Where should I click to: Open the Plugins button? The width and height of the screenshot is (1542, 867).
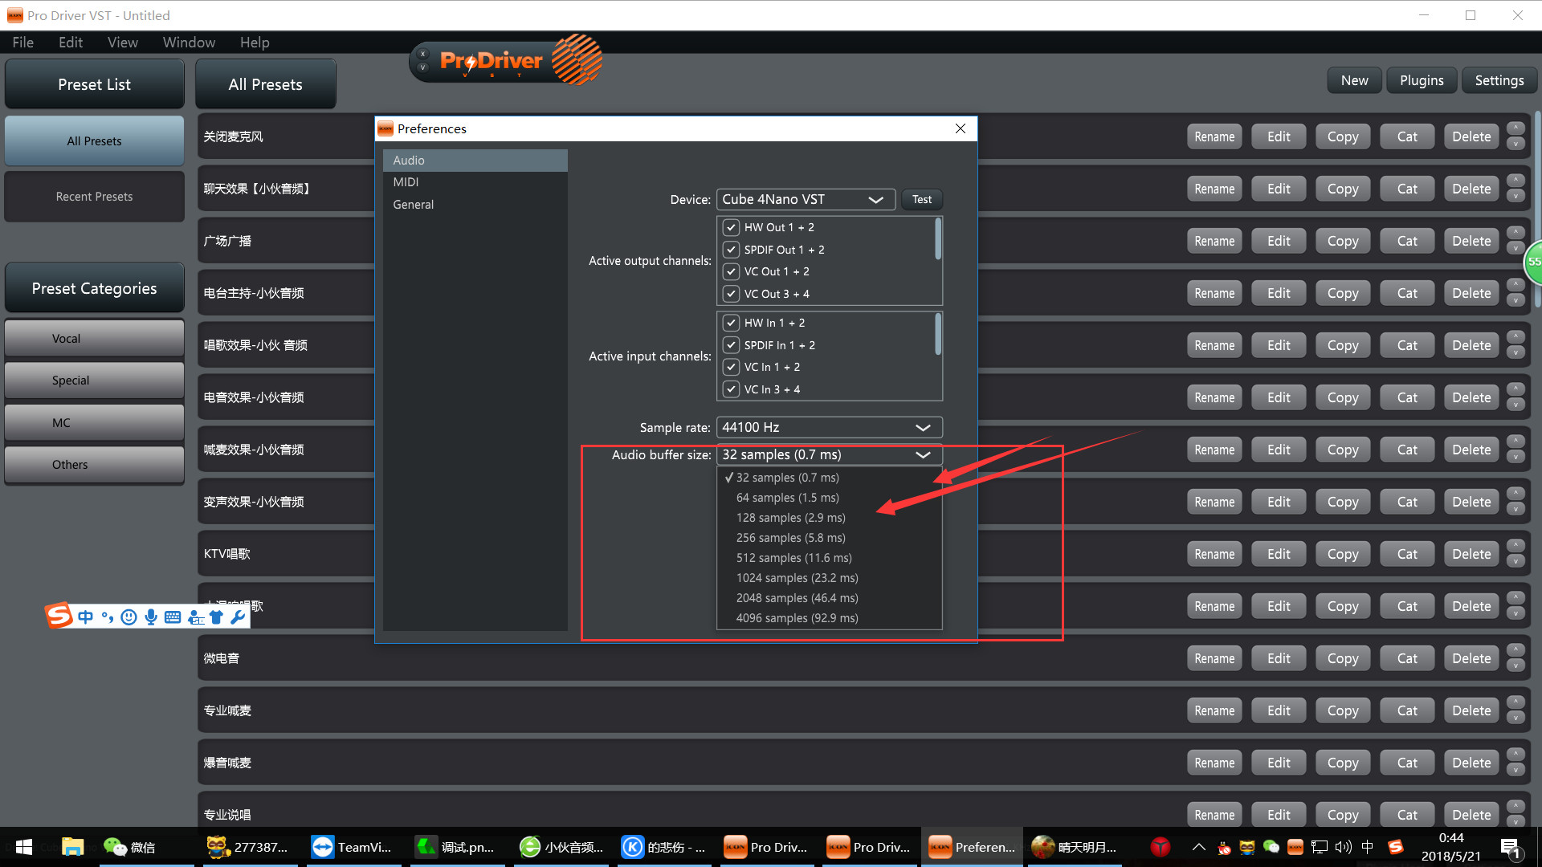1422,80
